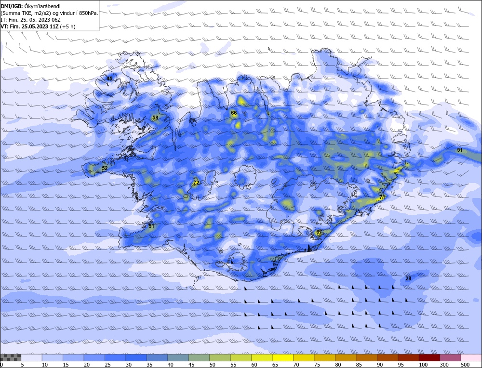Select the legend tick label '300'
Image resolution: width=482 pixels, height=368 pixels.
444,365
